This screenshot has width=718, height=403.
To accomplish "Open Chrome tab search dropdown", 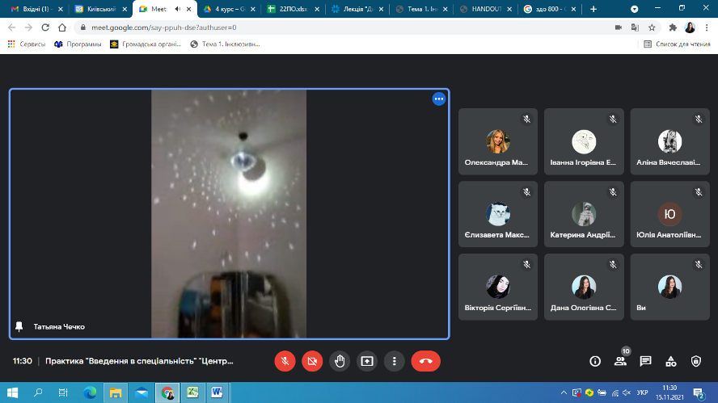I will pos(634,9).
